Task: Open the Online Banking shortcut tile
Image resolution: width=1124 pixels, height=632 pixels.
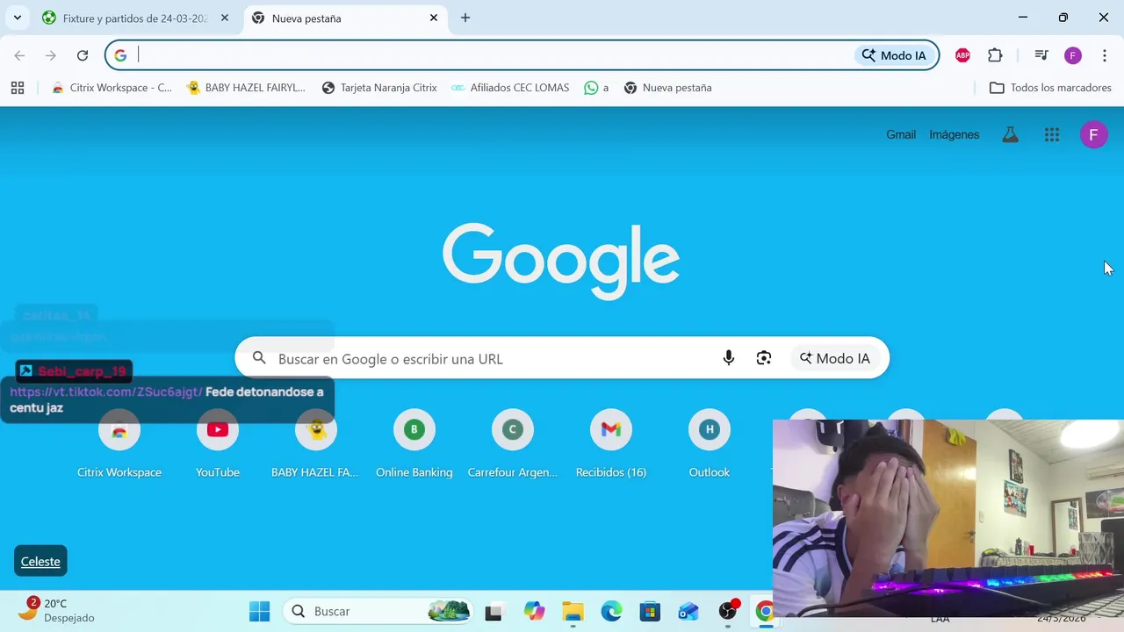Action: [x=414, y=444]
